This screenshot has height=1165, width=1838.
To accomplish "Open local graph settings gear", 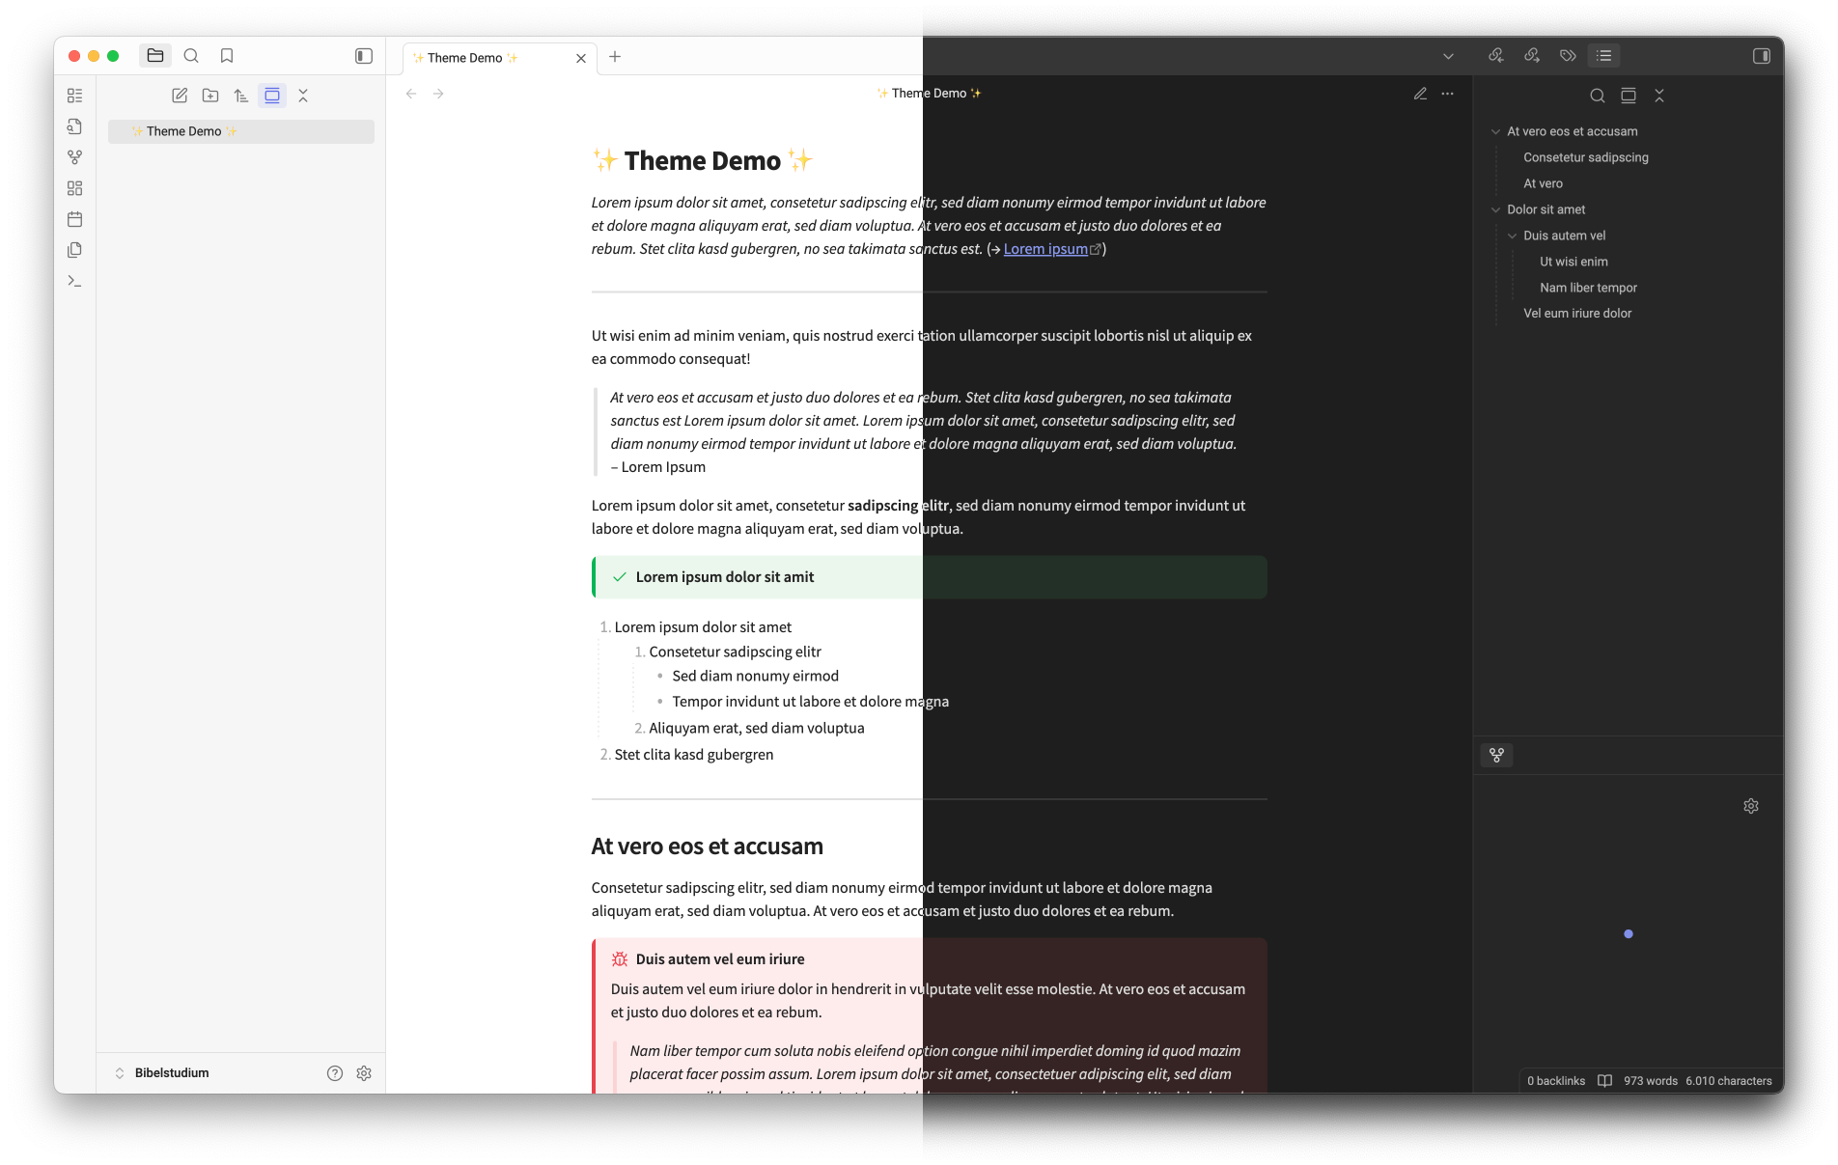I will tap(1751, 806).
